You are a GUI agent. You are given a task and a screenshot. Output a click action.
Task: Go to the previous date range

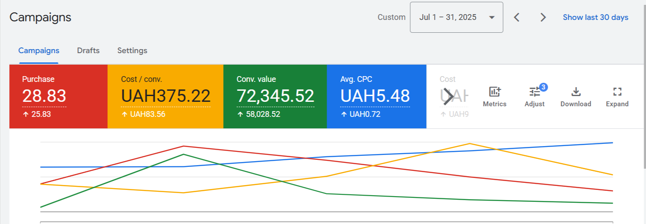click(516, 17)
